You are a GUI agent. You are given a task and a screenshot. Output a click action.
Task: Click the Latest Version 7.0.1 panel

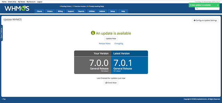pyautogui.click(x=130, y=62)
